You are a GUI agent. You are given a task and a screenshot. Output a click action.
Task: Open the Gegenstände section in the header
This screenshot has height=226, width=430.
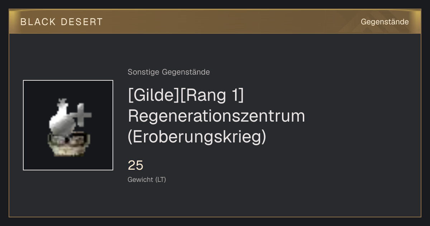[x=384, y=22]
